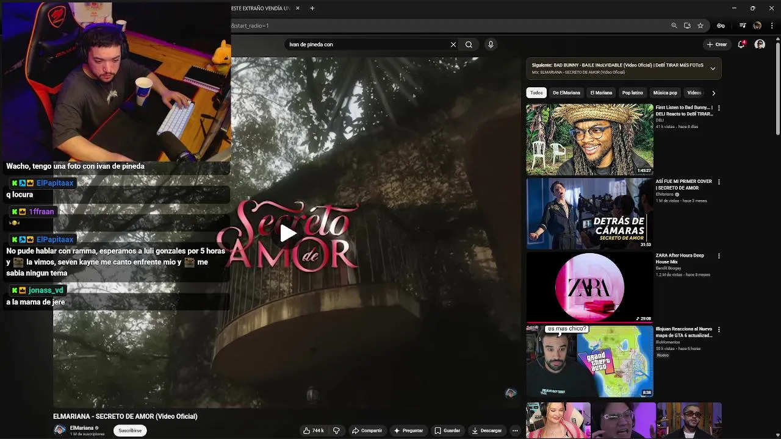Open the ElMariana channel name link

coord(82,428)
